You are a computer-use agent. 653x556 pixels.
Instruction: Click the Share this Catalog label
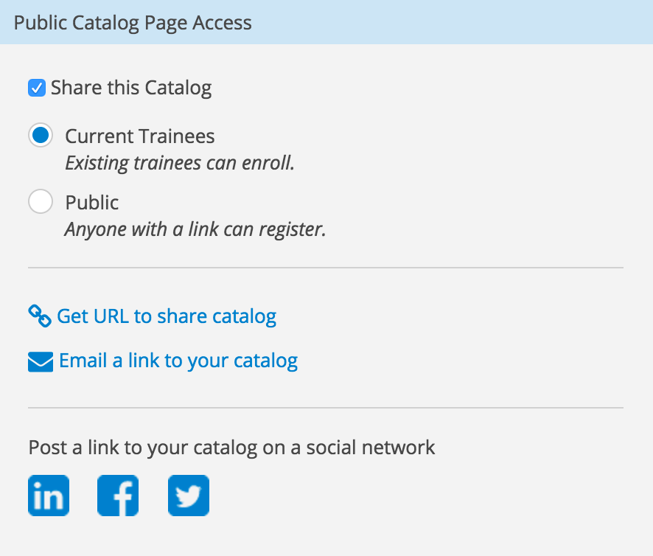point(130,87)
